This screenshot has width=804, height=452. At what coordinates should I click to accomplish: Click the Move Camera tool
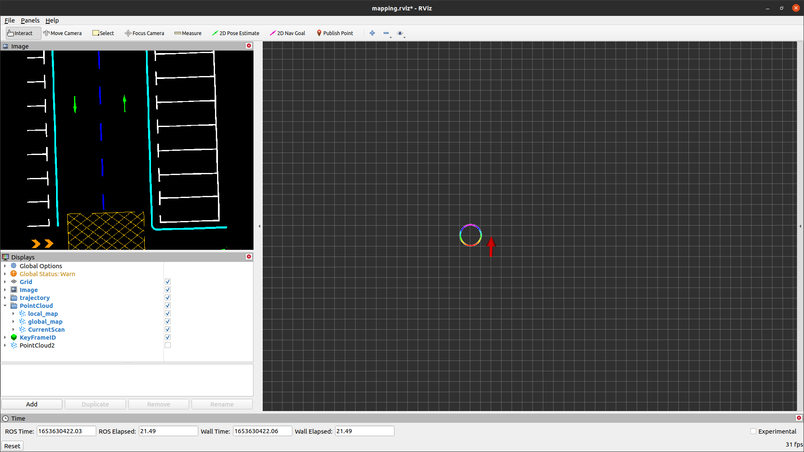[x=62, y=33]
